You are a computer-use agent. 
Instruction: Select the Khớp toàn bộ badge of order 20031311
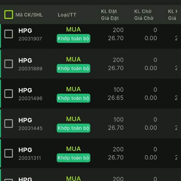74,158
